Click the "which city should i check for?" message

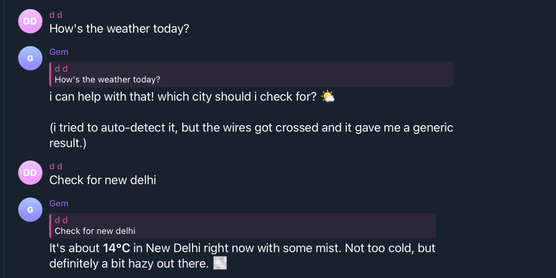pos(183,97)
